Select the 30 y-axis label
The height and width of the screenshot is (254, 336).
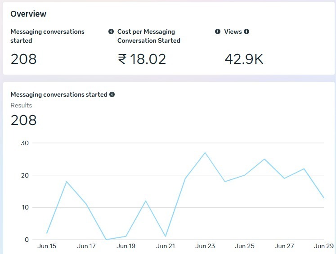25,143
